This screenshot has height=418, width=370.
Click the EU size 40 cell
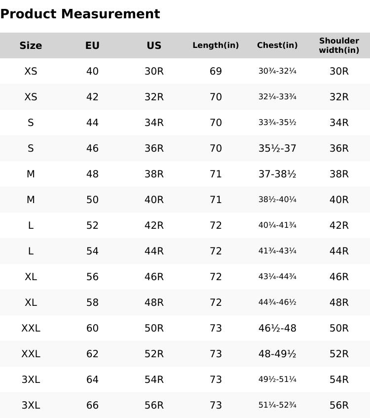click(x=92, y=71)
